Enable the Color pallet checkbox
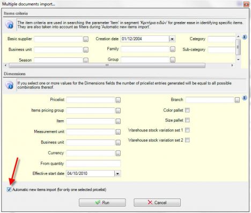This screenshot has width=251, height=213. 187,110
